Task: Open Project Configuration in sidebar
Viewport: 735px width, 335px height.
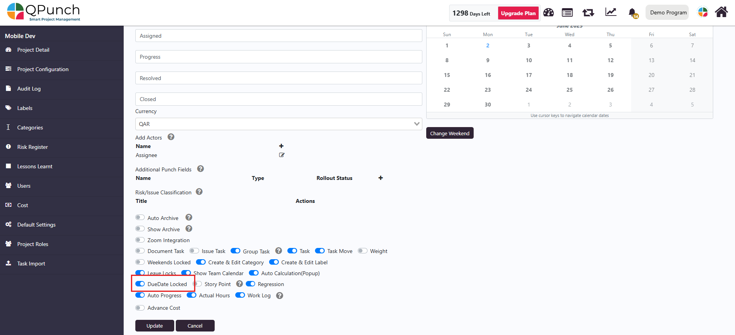Action: [x=43, y=69]
